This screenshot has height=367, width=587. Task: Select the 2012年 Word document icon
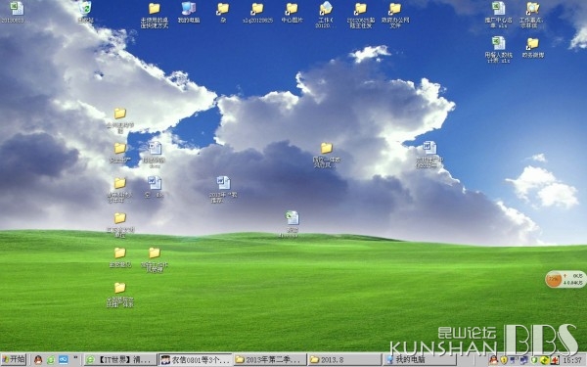coord(223,190)
